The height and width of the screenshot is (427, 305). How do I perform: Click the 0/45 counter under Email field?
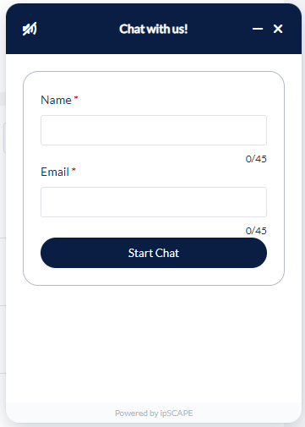(256, 231)
